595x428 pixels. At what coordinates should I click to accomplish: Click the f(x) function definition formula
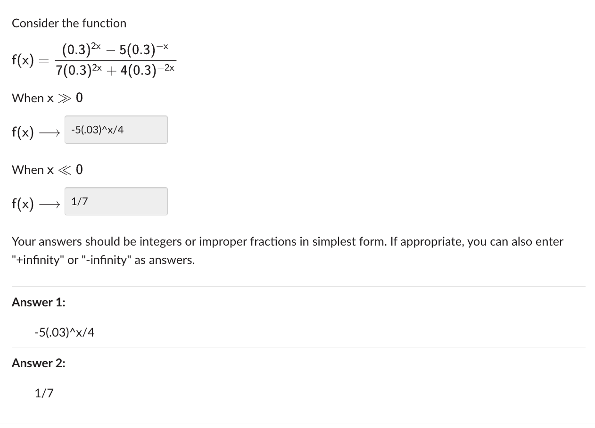(x=93, y=60)
